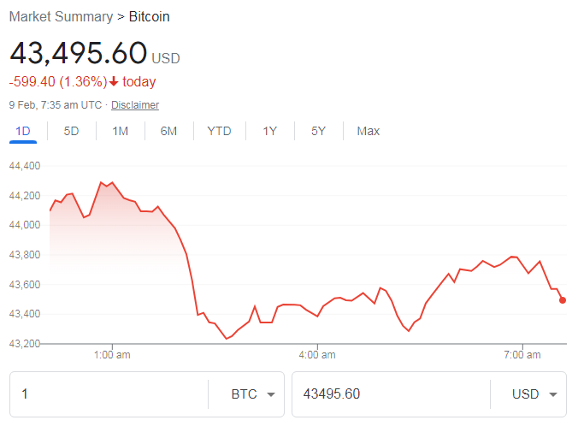
Task: Go to Market Summary breadcrumb
Action: point(60,16)
